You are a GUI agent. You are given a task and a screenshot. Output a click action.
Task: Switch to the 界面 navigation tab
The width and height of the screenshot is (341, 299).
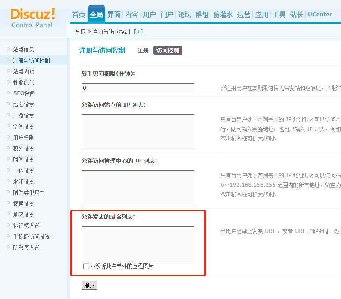click(x=114, y=15)
